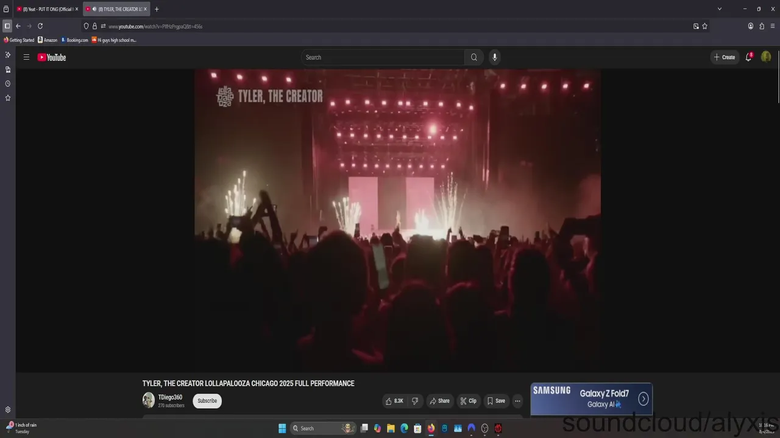Share the video

click(439, 401)
